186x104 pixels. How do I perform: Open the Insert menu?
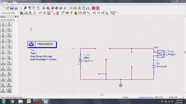click(x=24, y=5)
